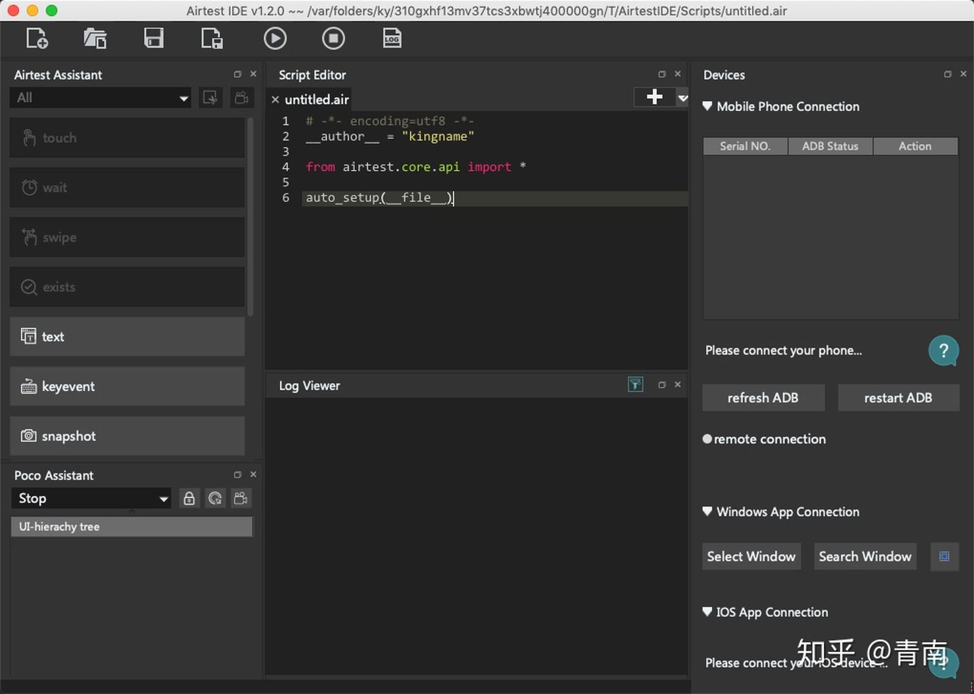974x694 pixels.
Task: Select the text command
Action: point(127,337)
